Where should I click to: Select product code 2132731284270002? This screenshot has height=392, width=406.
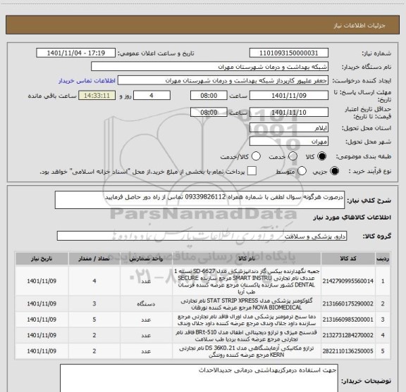click(x=348, y=336)
